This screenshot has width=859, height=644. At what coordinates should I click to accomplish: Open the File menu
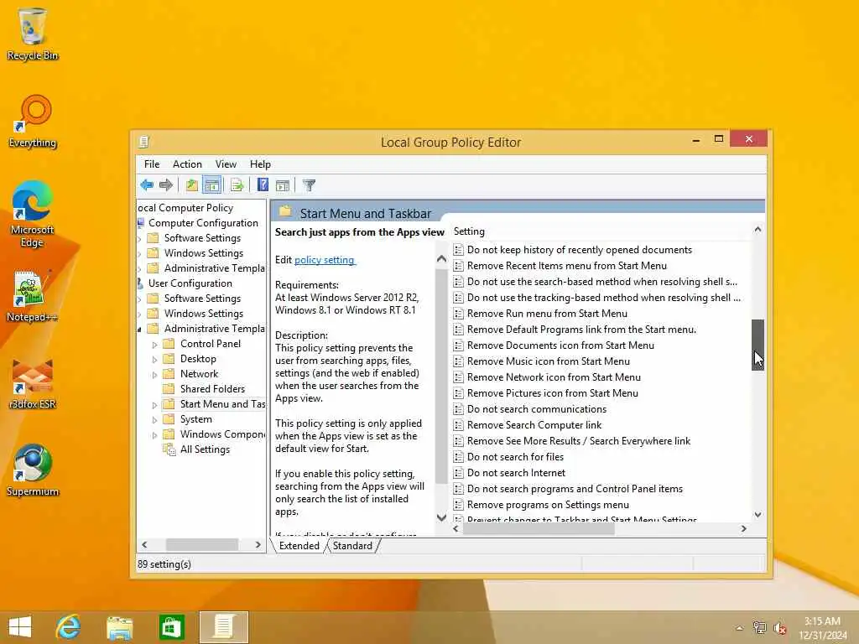pos(152,164)
